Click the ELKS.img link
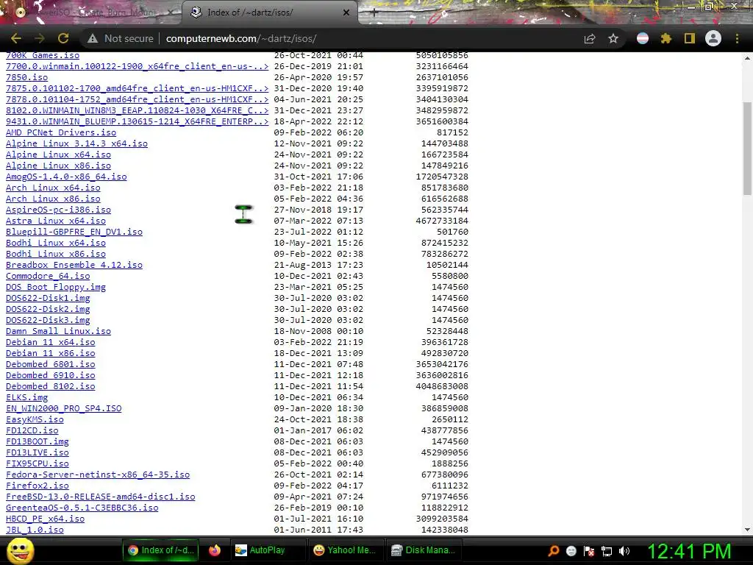 [x=27, y=398]
